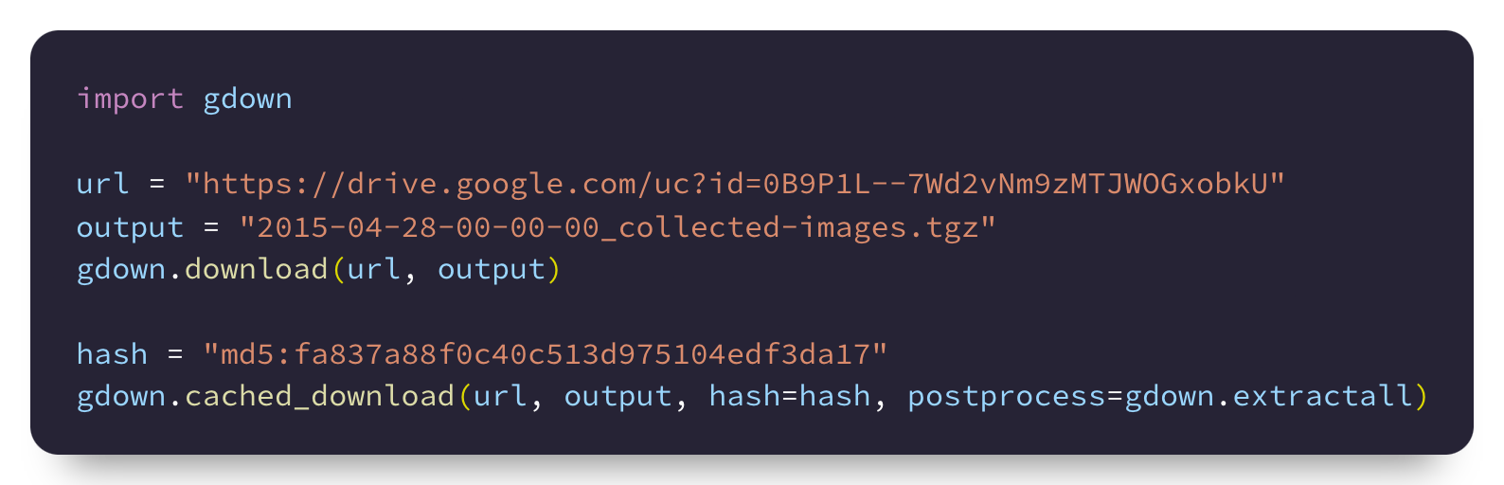
Task: Click the 'output' argument inside gdown.download
Action: (492, 270)
